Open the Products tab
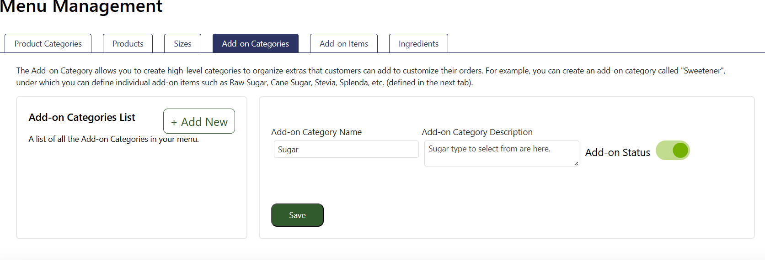 click(x=128, y=44)
